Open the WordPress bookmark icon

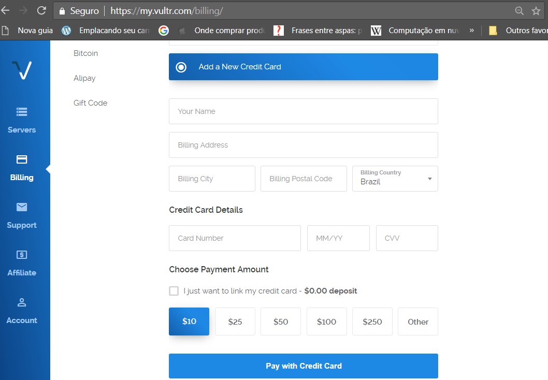pyautogui.click(x=66, y=31)
